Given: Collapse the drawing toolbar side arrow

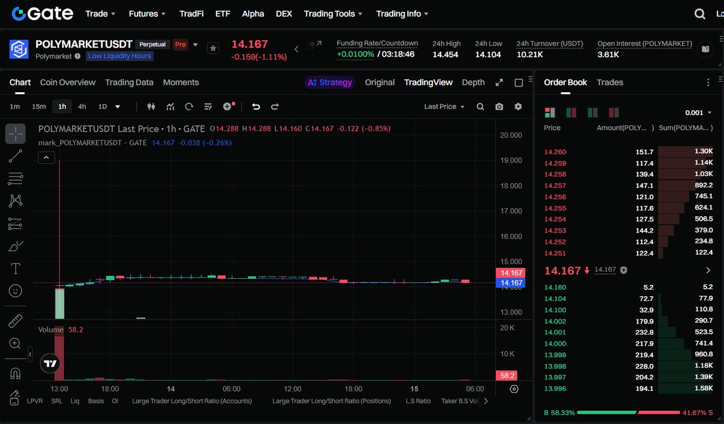Looking at the screenshot, I should click(x=30, y=356).
